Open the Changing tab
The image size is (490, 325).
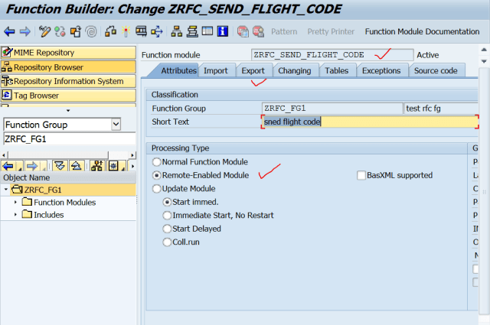click(294, 70)
